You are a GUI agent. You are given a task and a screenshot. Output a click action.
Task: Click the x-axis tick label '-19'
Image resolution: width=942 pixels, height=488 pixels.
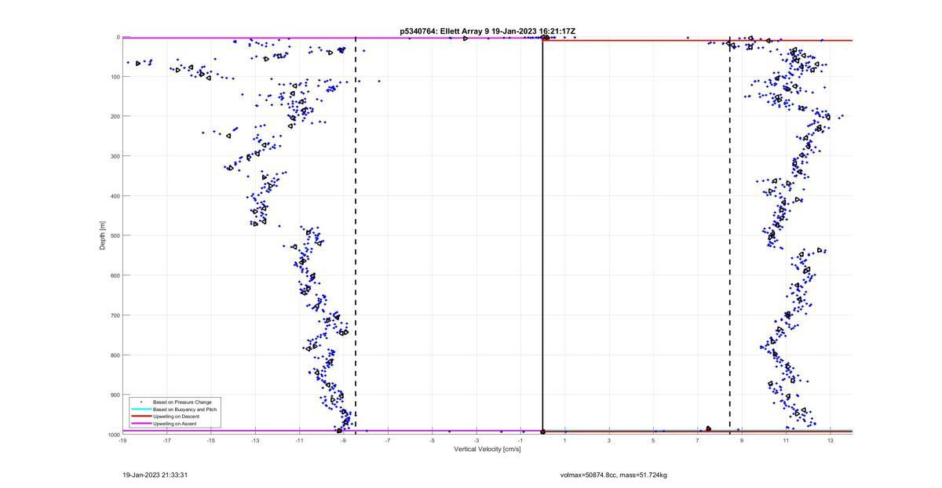tap(122, 440)
